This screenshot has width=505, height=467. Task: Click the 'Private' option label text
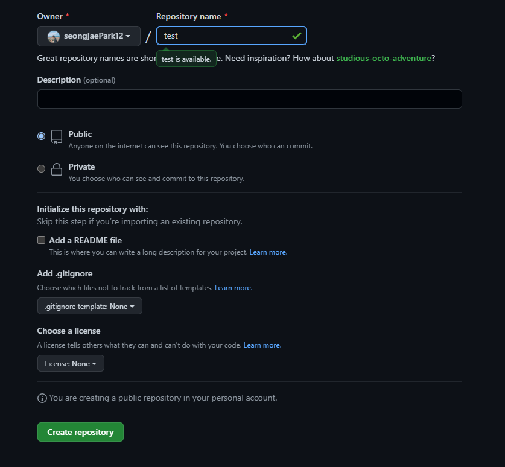pos(81,167)
